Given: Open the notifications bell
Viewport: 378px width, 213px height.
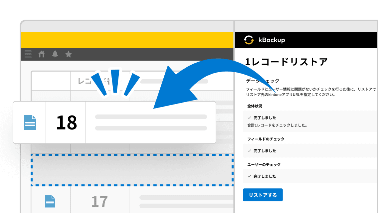Looking at the screenshot, I should (55, 54).
